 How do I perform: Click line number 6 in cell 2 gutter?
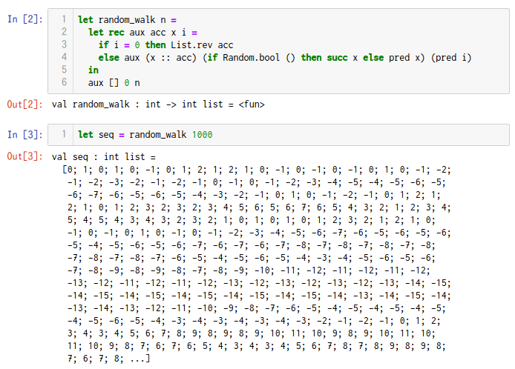click(64, 82)
